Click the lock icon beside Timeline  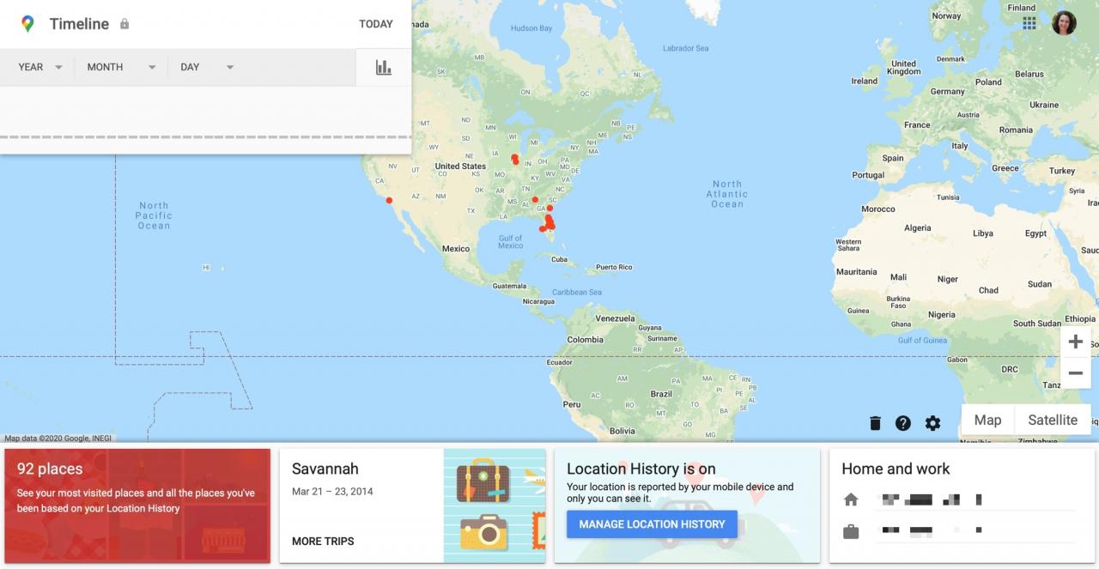pos(124,24)
